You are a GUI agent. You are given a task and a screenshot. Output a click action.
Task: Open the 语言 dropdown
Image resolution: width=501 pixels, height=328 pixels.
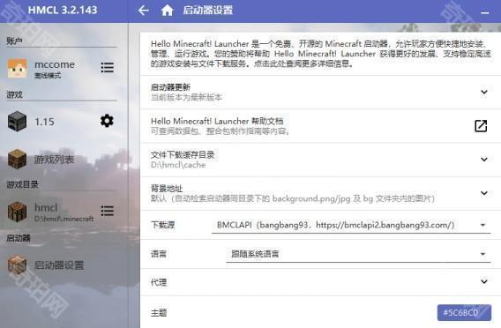coord(358,254)
